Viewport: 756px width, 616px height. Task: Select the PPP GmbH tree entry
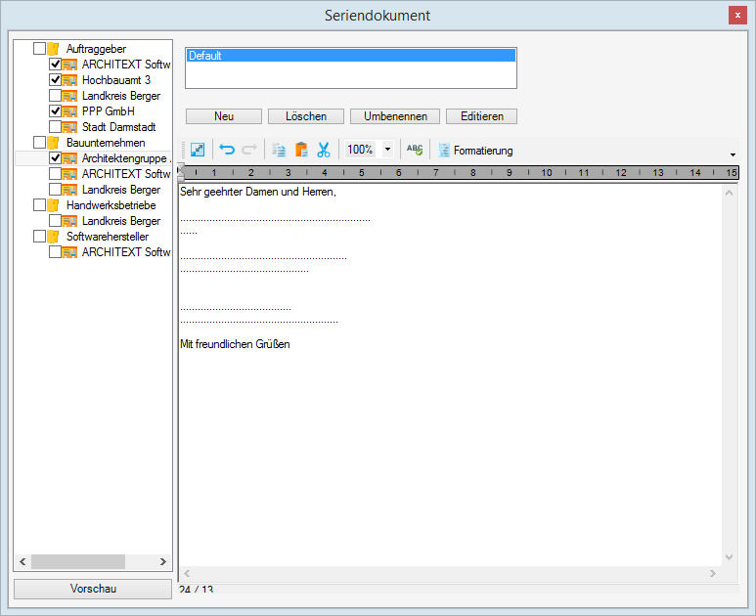click(108, 111)
